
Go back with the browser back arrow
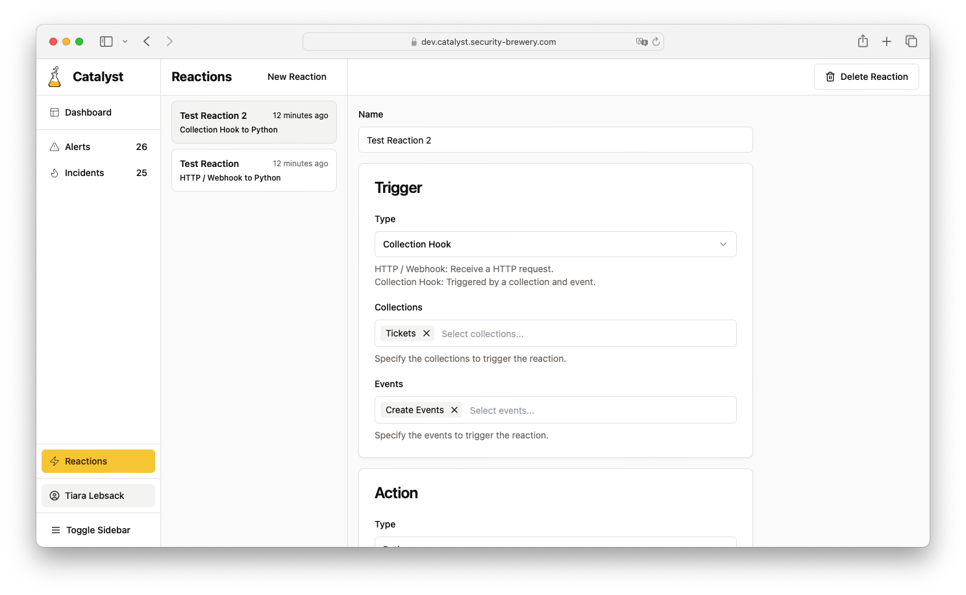[147, 42]
